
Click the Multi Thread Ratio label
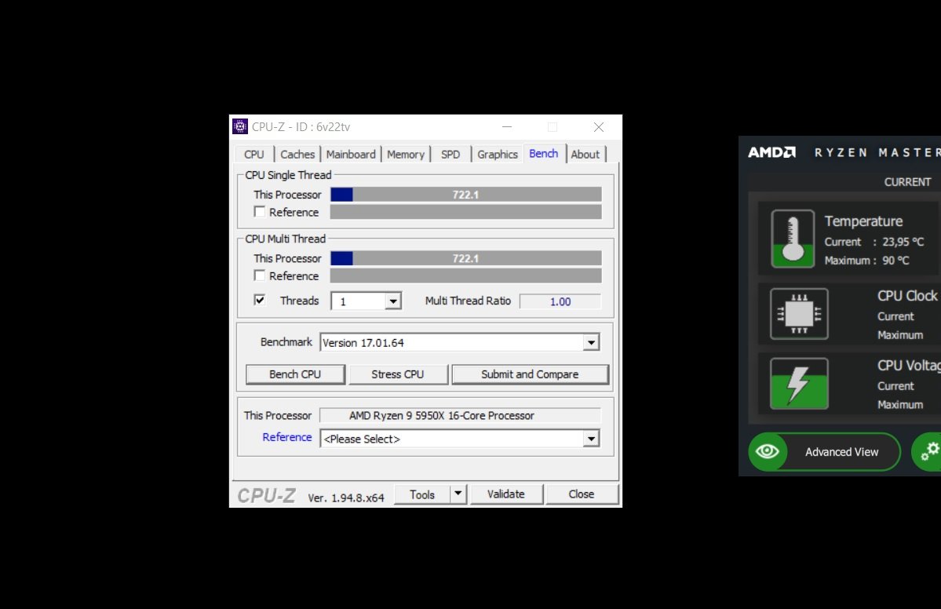[468, 301]
